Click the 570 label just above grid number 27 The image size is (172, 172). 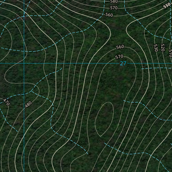(119, 57)
